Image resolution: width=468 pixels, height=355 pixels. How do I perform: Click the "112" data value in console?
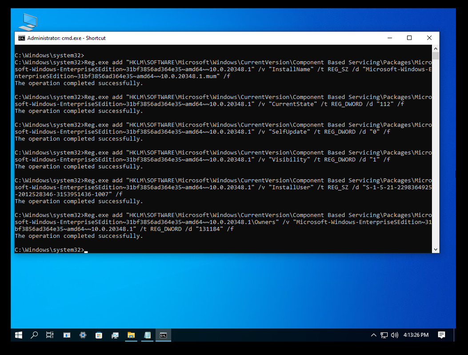tap(385, 104)
